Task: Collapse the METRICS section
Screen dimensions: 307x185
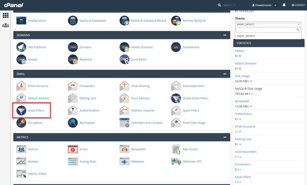Action: 225,137
